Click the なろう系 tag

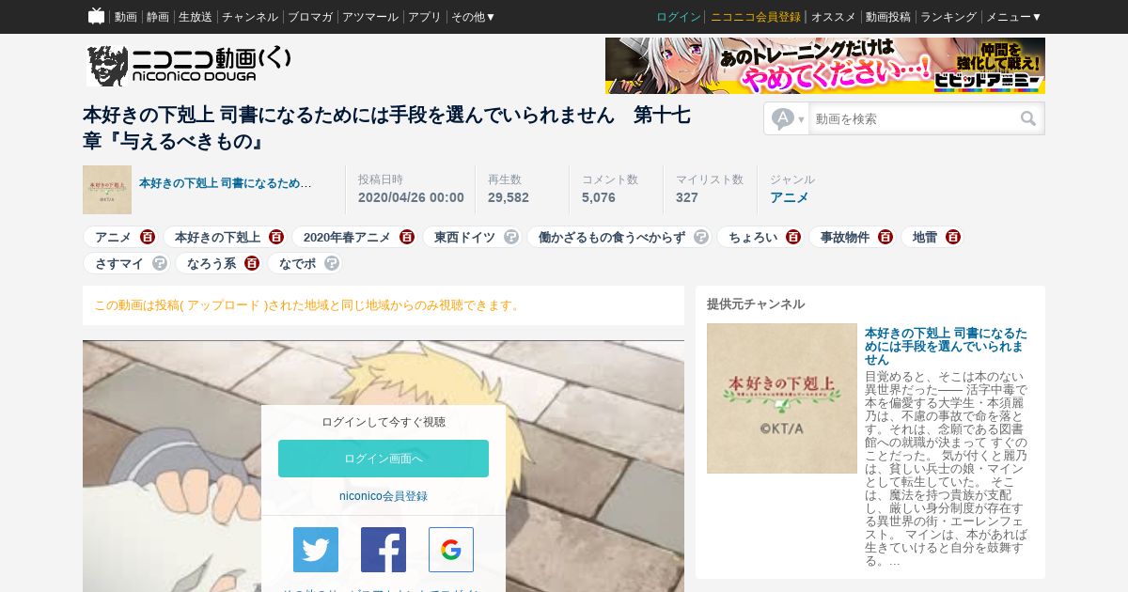(211, 263)
